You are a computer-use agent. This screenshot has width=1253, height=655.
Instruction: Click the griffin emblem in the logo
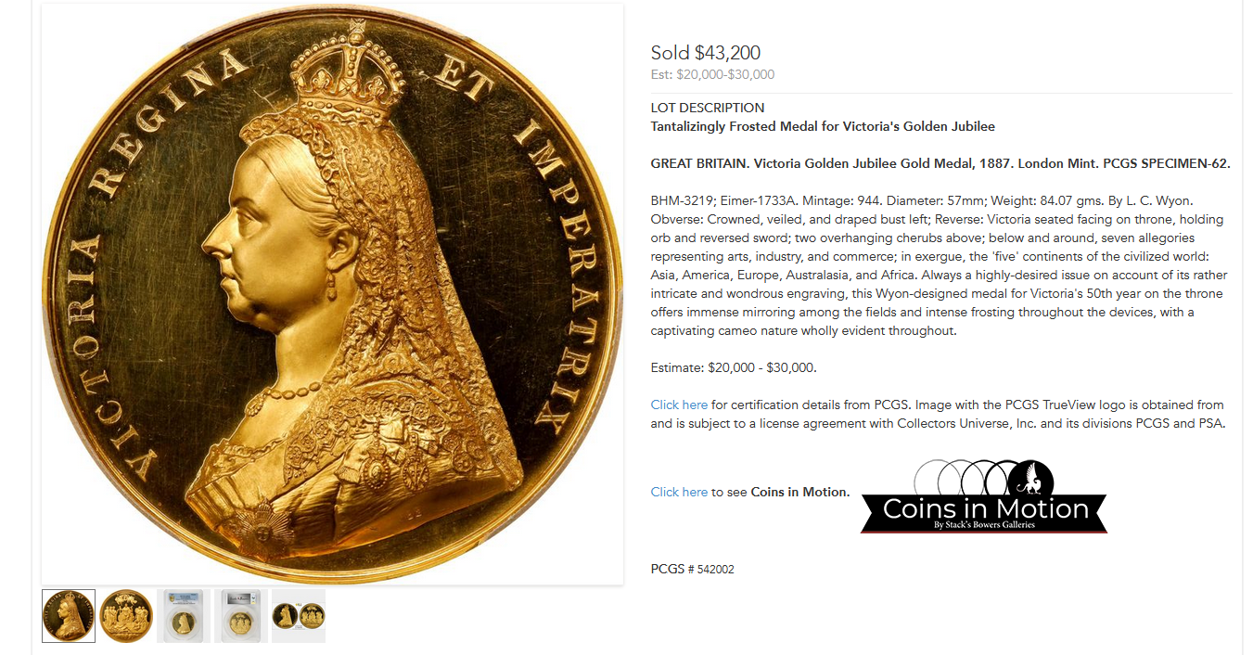tap(1030, 479)
